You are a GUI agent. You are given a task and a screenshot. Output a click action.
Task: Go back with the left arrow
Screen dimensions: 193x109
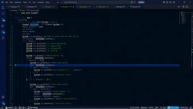[x=58, y=2]
